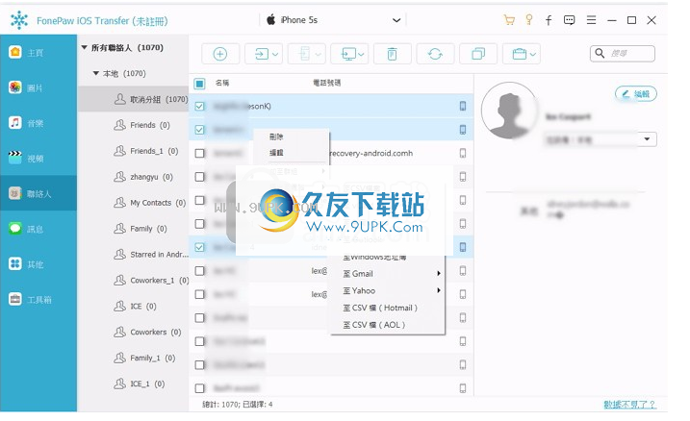The image size is (690, 421).
Task: Open the Contacts section in sidebar
Action: pos(38,193)
